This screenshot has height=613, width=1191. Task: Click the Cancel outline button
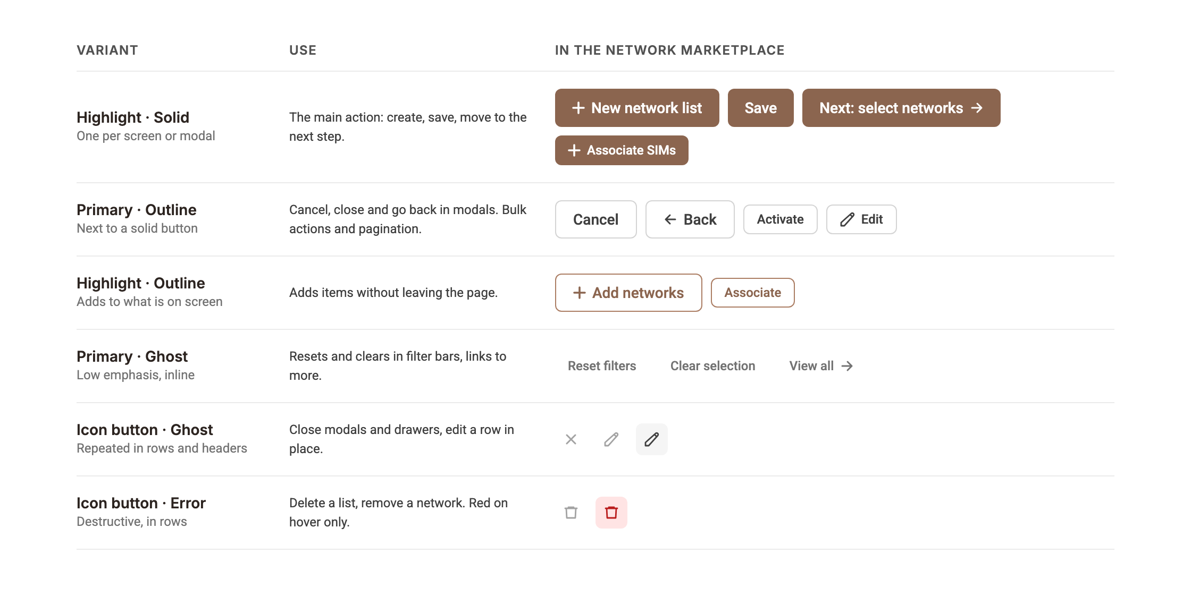coord(596,219)
